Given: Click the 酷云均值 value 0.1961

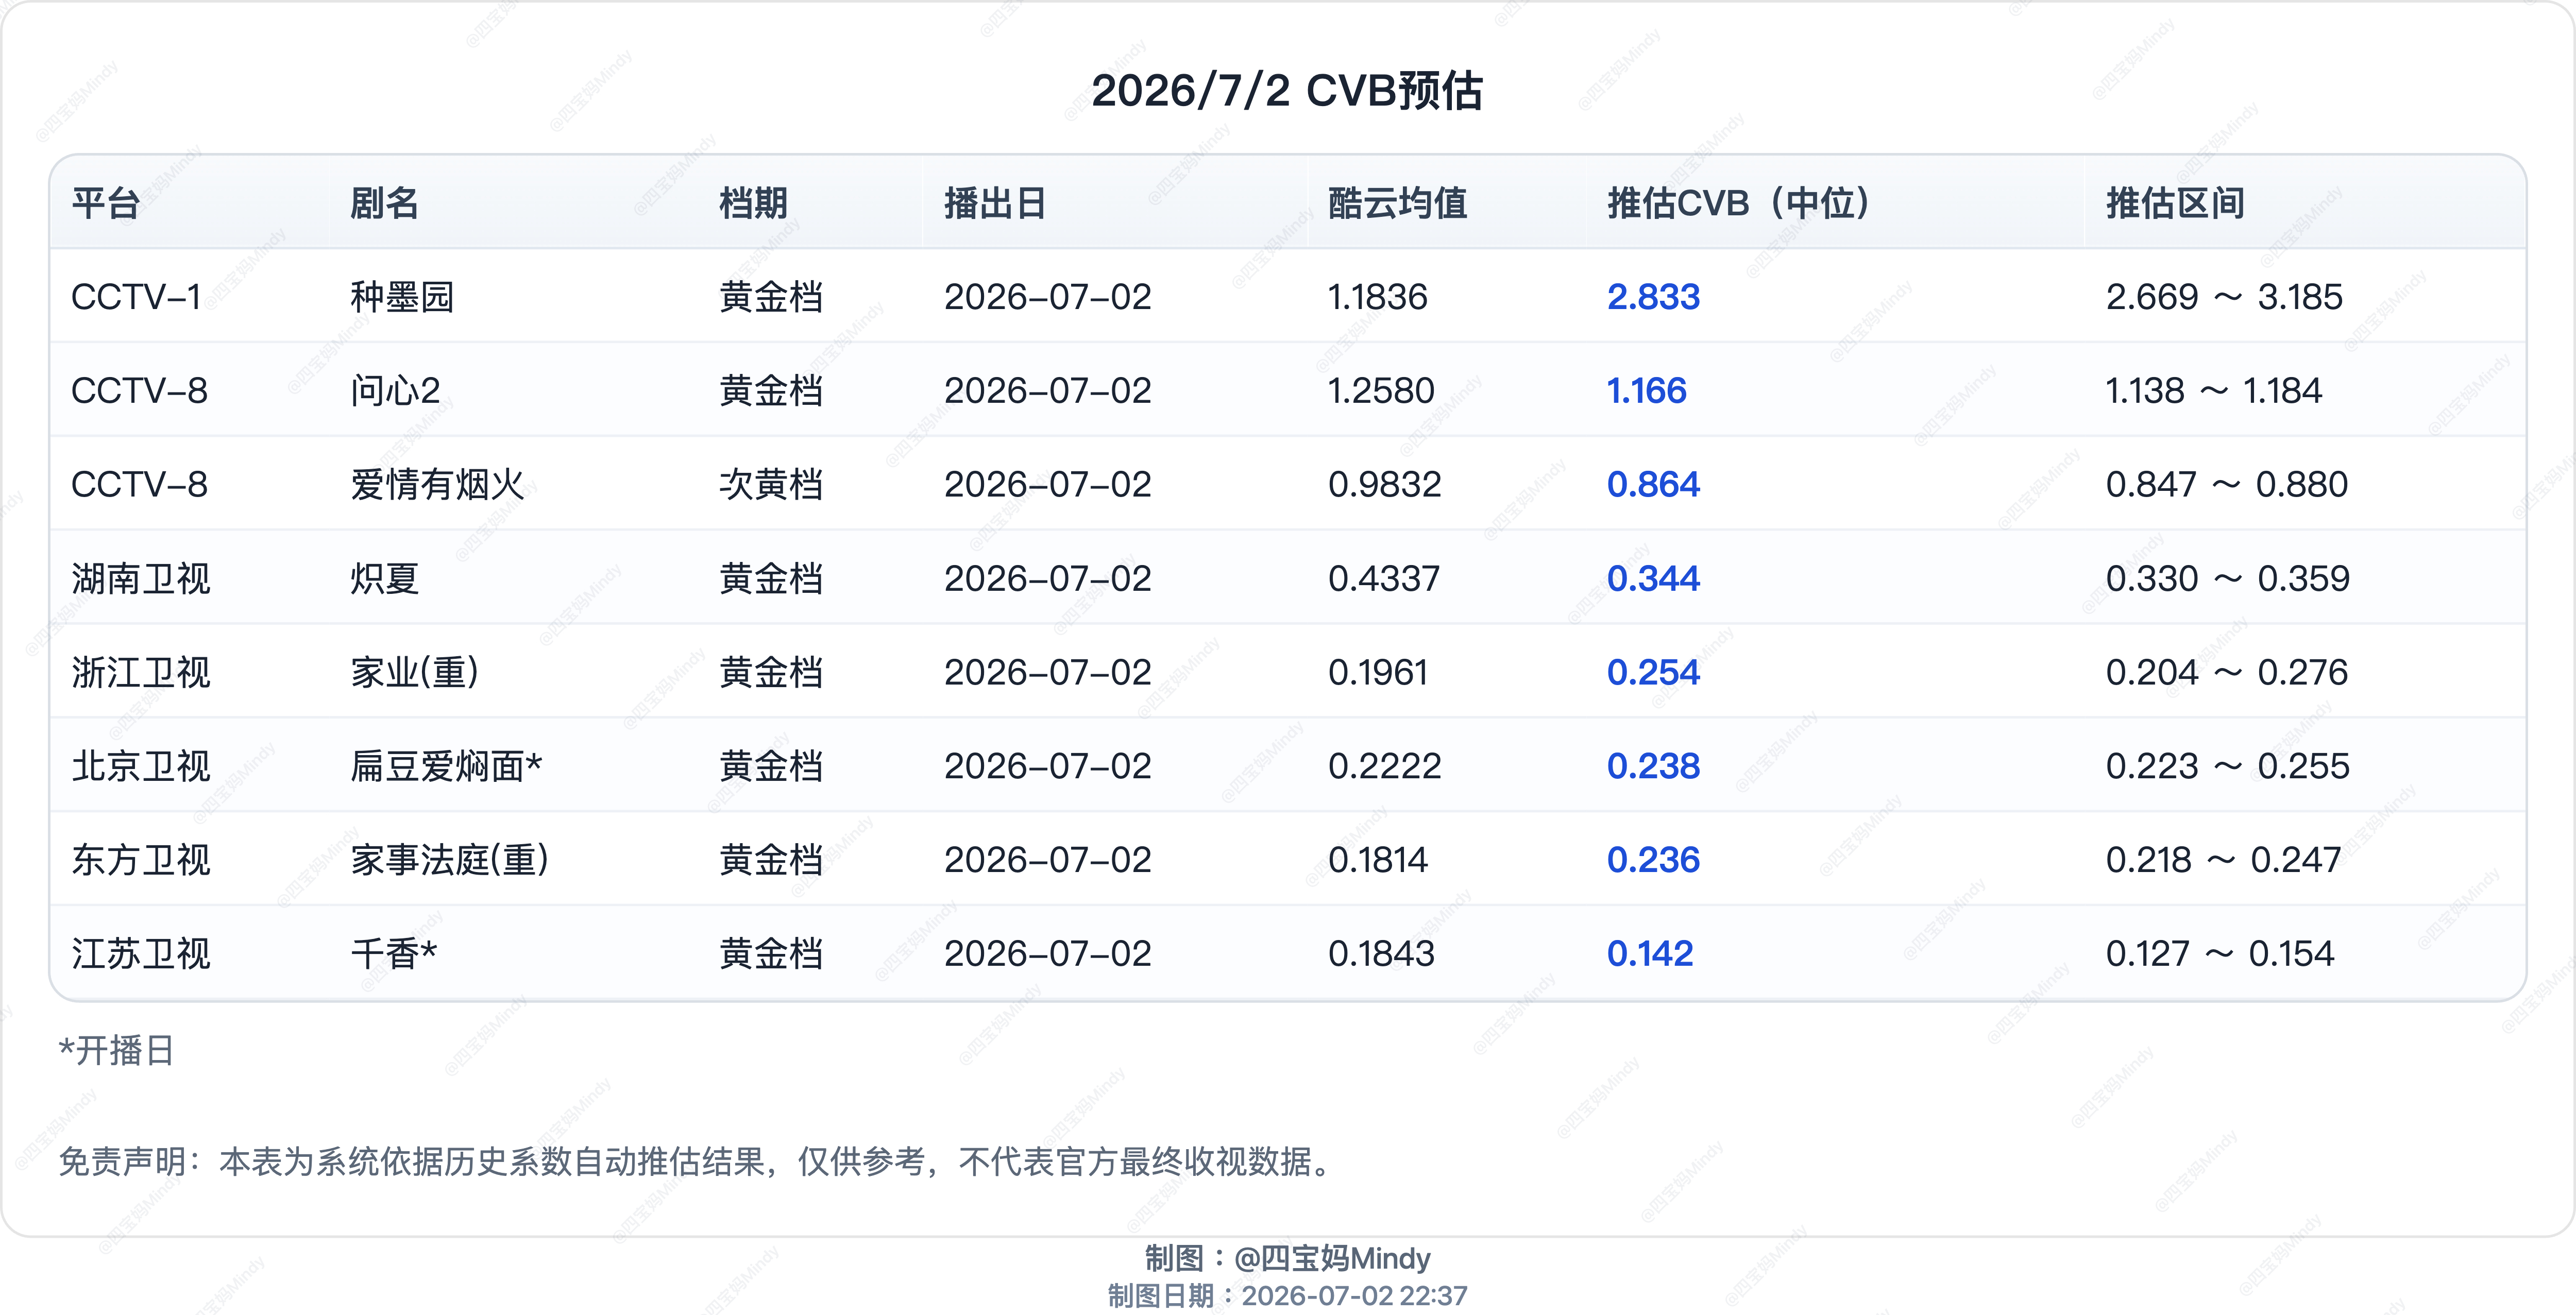Looking at the screenshot, I should [x=1377, y=673].
